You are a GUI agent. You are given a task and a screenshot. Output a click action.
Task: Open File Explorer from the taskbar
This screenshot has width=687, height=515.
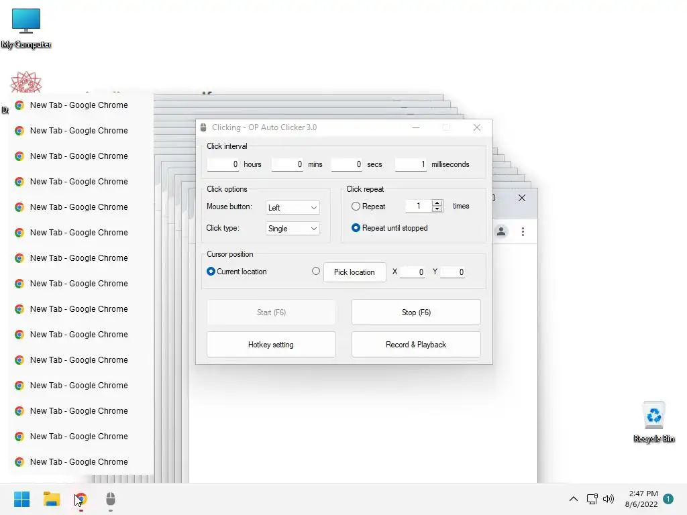51,499
